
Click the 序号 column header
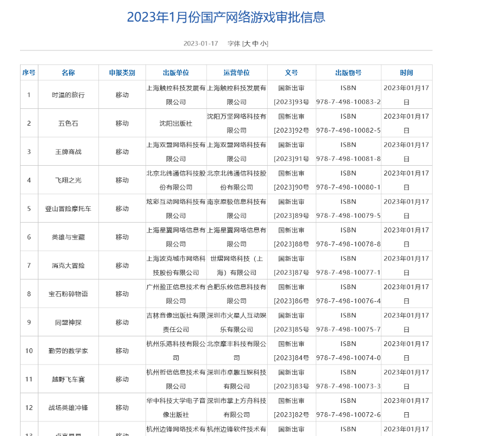click(29, 72)
